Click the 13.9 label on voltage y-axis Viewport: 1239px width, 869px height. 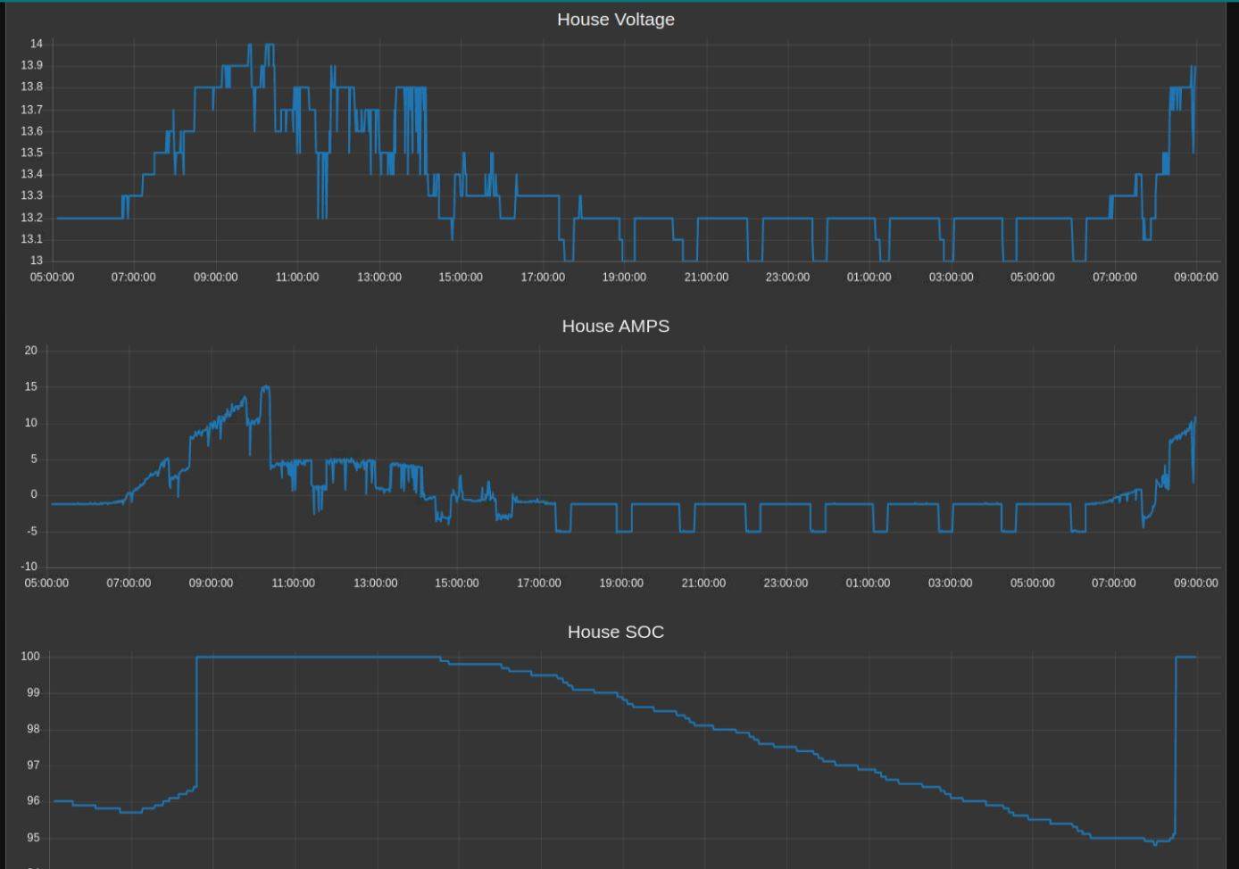[x=31, y=66]
